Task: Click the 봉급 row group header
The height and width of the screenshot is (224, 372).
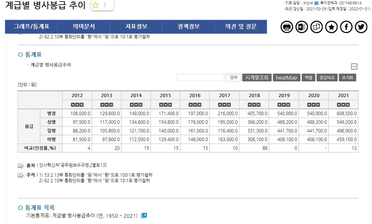Action: coord(29,127)
